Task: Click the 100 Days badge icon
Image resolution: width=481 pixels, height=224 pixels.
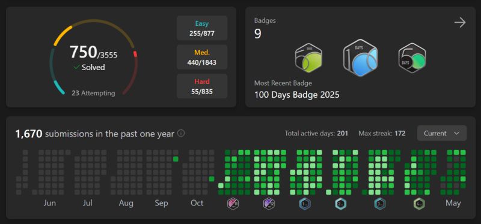Action: (360, 57)
